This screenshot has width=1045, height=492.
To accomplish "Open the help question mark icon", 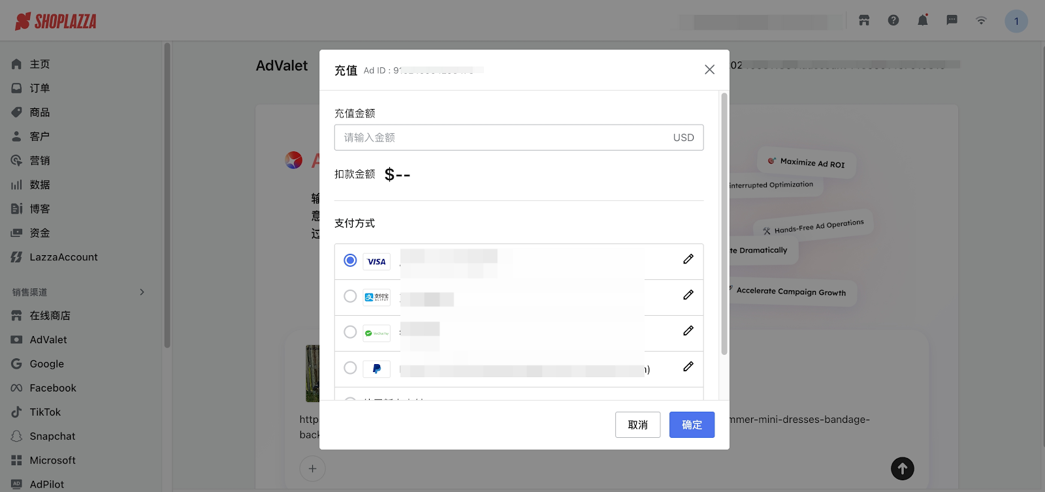I will (x=893, y=20).
